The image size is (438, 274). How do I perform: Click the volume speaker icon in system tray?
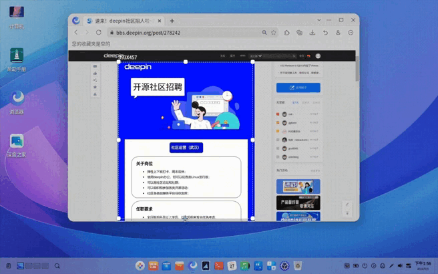tap(400, 265)
